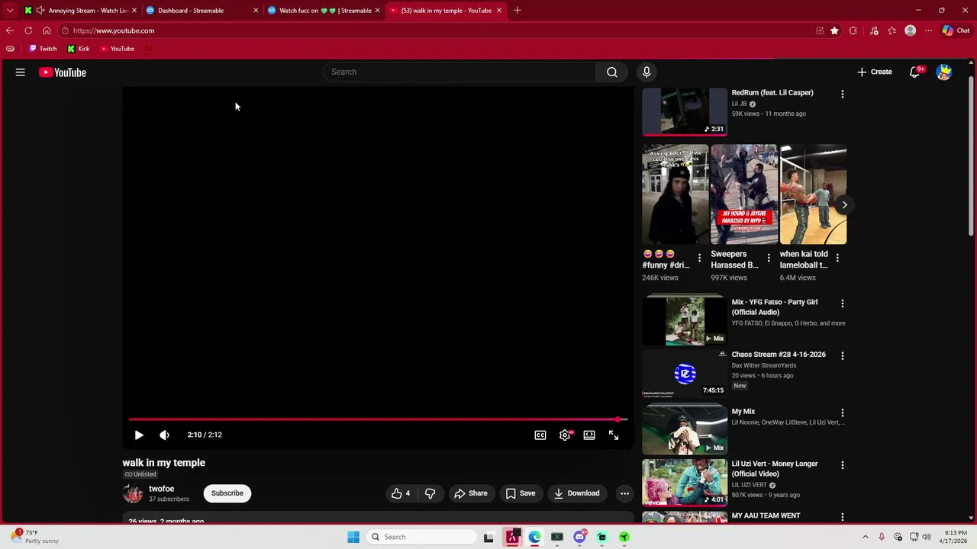Open options for Mix - YFG Fatso
This screenshot has height=549, width=977.
(843, 303)
